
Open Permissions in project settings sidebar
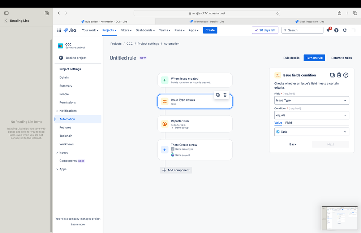(68, 102)
